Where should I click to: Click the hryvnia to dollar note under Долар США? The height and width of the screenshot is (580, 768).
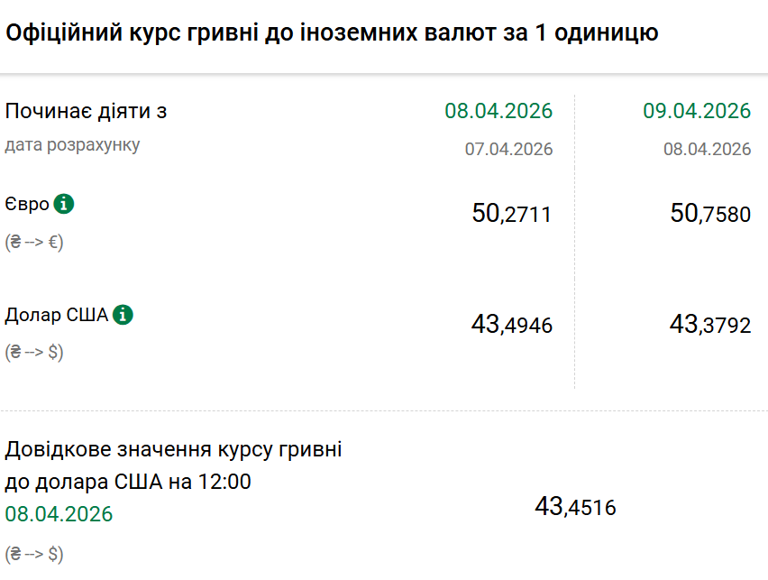34,352
